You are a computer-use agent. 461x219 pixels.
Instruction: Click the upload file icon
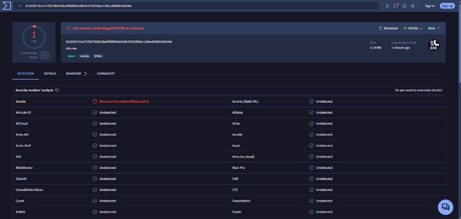388,6
